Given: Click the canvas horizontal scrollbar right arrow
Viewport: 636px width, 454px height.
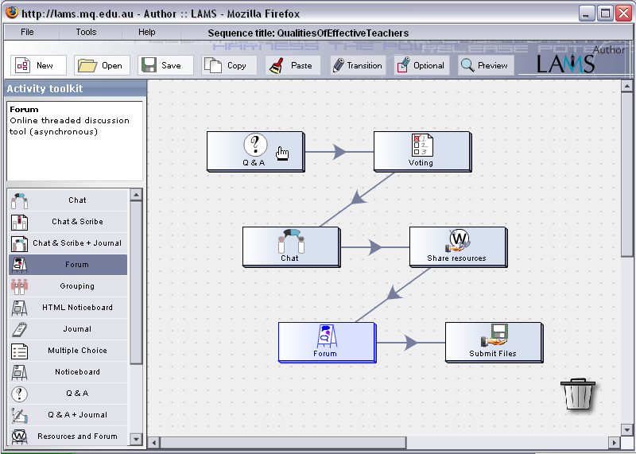Looking at the screenshot, I should point(615,442).
